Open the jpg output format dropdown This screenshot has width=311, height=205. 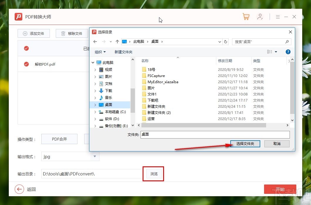[x=95, y=157]
